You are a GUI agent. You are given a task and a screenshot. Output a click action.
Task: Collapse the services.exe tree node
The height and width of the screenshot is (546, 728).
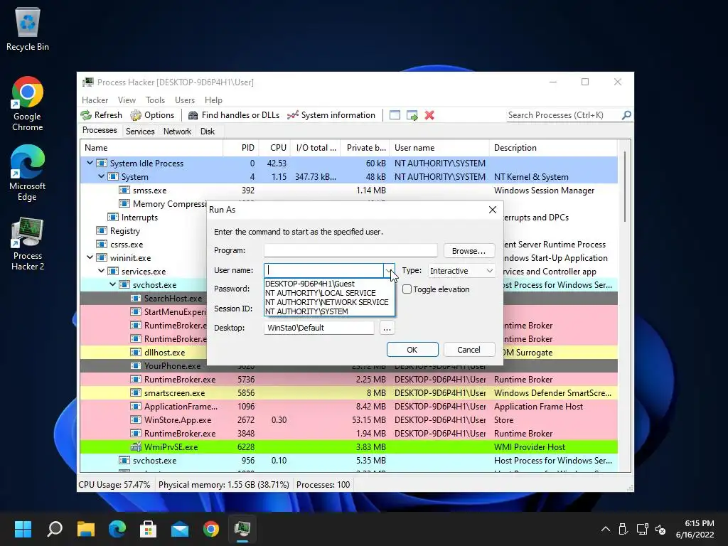101,271
